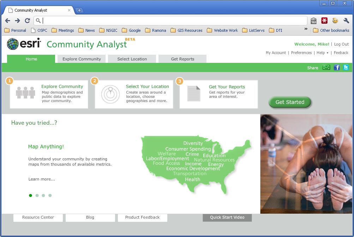Reload the page with the refresh icon
The width and height of the screenshot is (354, 237).
pyautogui.click(x=28, y=21)
